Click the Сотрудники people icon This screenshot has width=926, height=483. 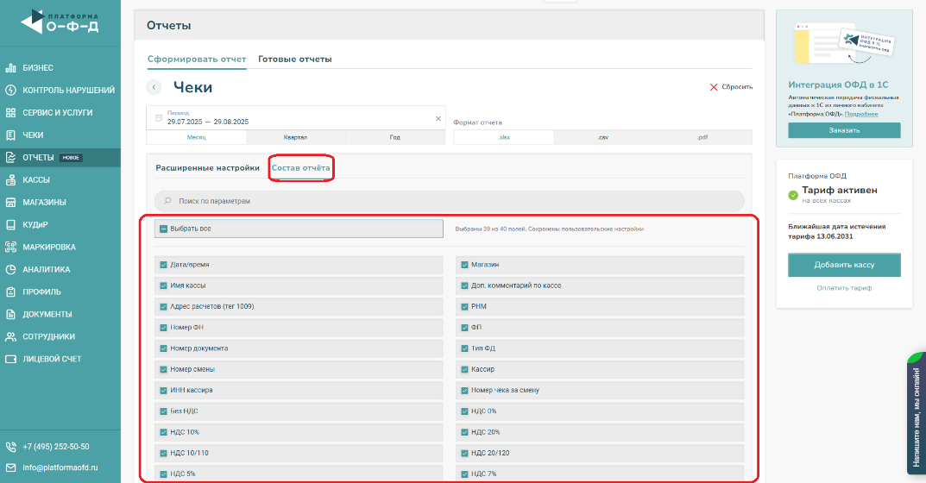pyautogui.click(x=11, y=336)
